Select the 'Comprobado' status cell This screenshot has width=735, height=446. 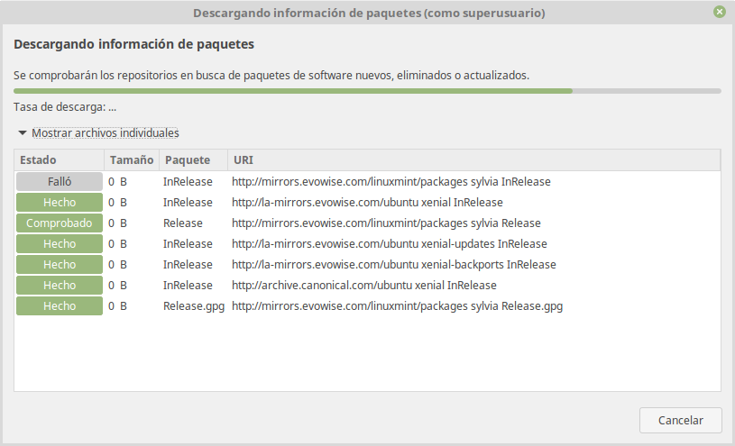[x=60, y=223]
